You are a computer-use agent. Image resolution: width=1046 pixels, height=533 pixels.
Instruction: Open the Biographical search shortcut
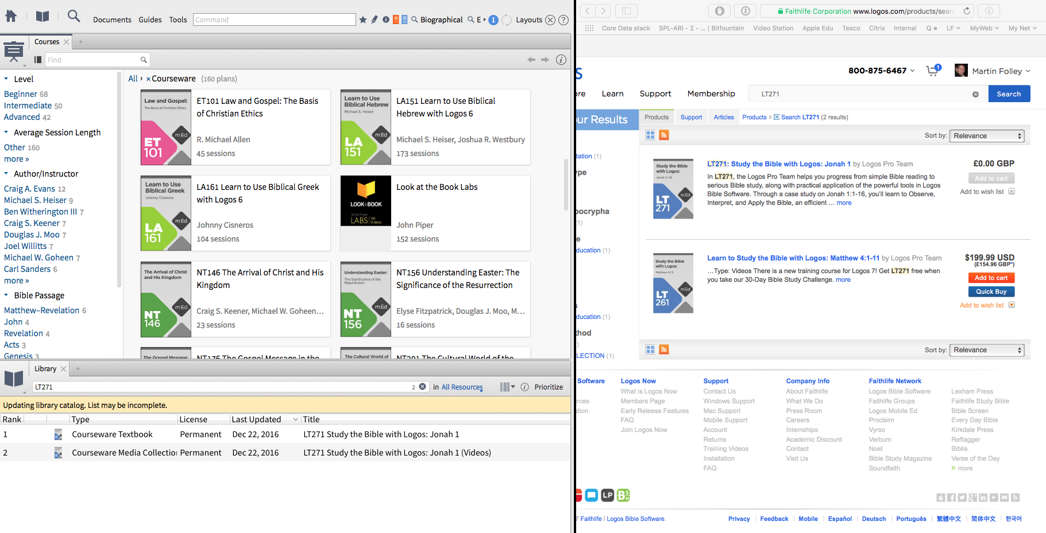point(437,20)
